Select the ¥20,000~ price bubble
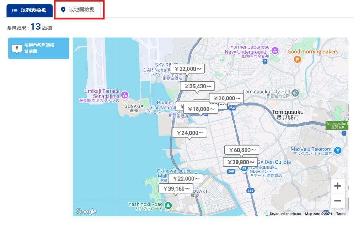Image resolution: width=364 pixels, height=225 pixels. 226,98
